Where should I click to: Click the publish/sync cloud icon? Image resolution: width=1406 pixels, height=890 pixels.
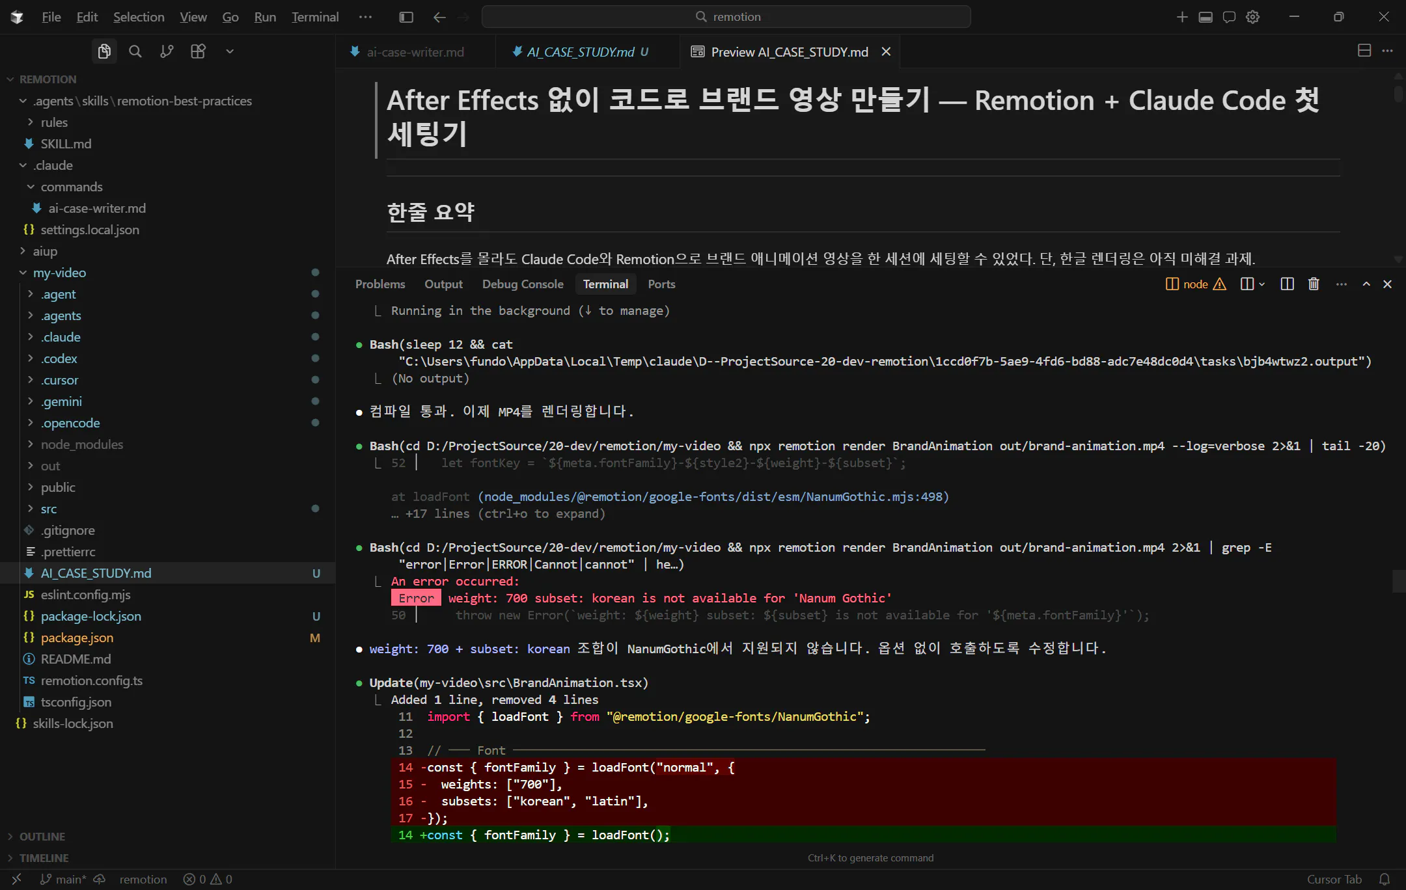pyautogui.click(x=100, y=879)
